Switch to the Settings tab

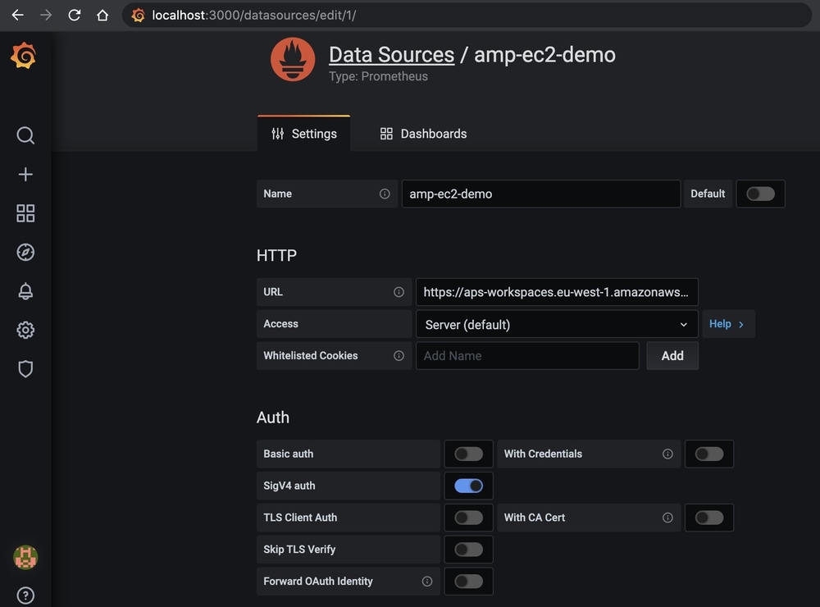click(x=304, y=134)
